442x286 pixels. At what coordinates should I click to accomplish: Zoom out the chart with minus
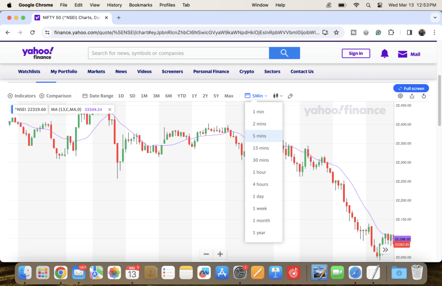pyautogui.click(x=206, y=254)
